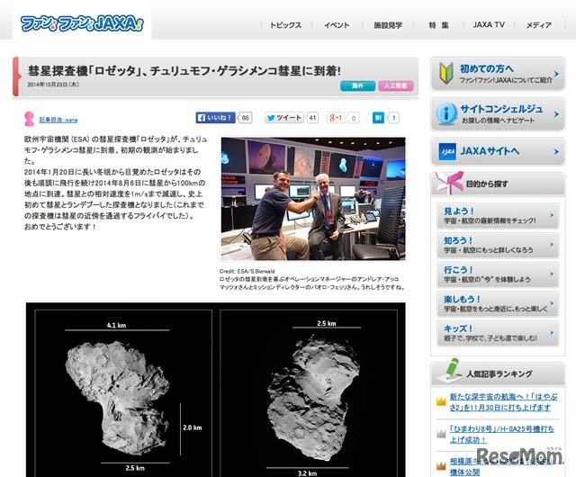Click the 3.2 km measurement label
The width and height of the screenshot is (576, 477).
[x=307, y=473]
